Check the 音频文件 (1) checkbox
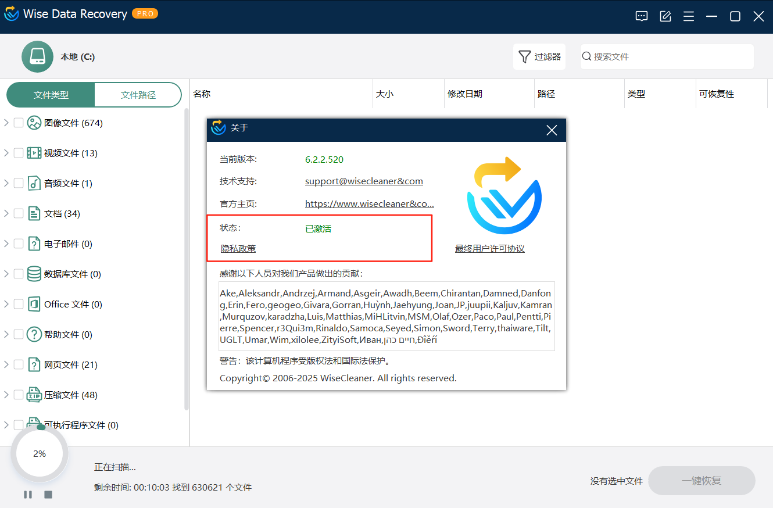The width and height of the screenshot is (773, 508). click(19, 183)
